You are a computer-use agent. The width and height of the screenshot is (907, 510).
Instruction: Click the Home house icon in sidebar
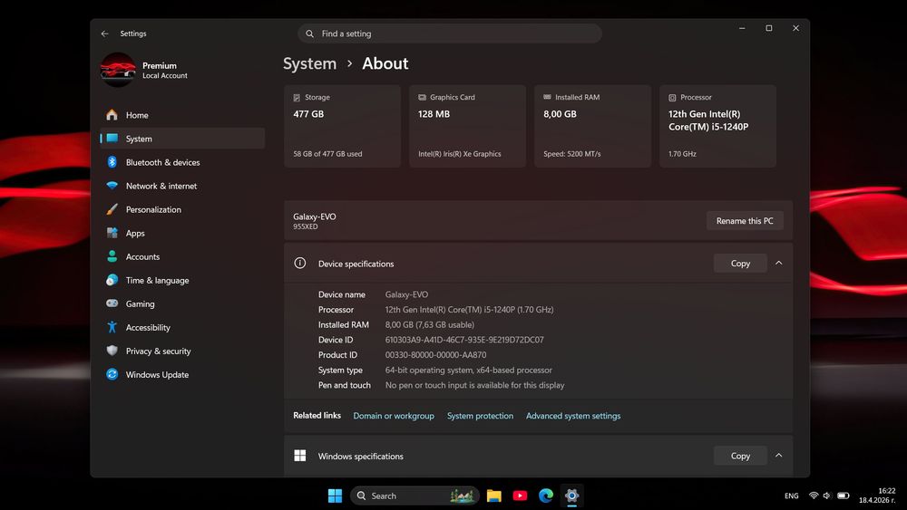112,115
